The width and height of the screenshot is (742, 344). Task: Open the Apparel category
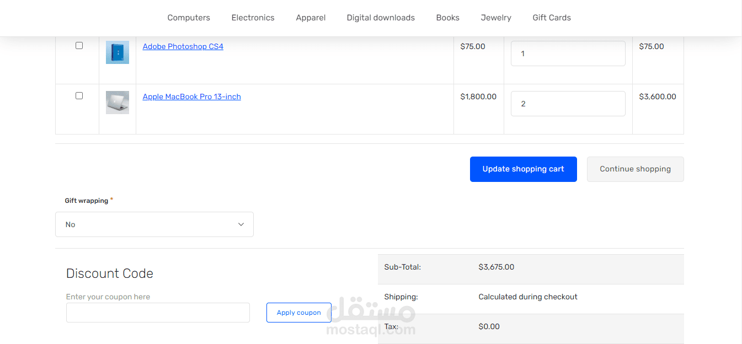click(x=311, y=18)
